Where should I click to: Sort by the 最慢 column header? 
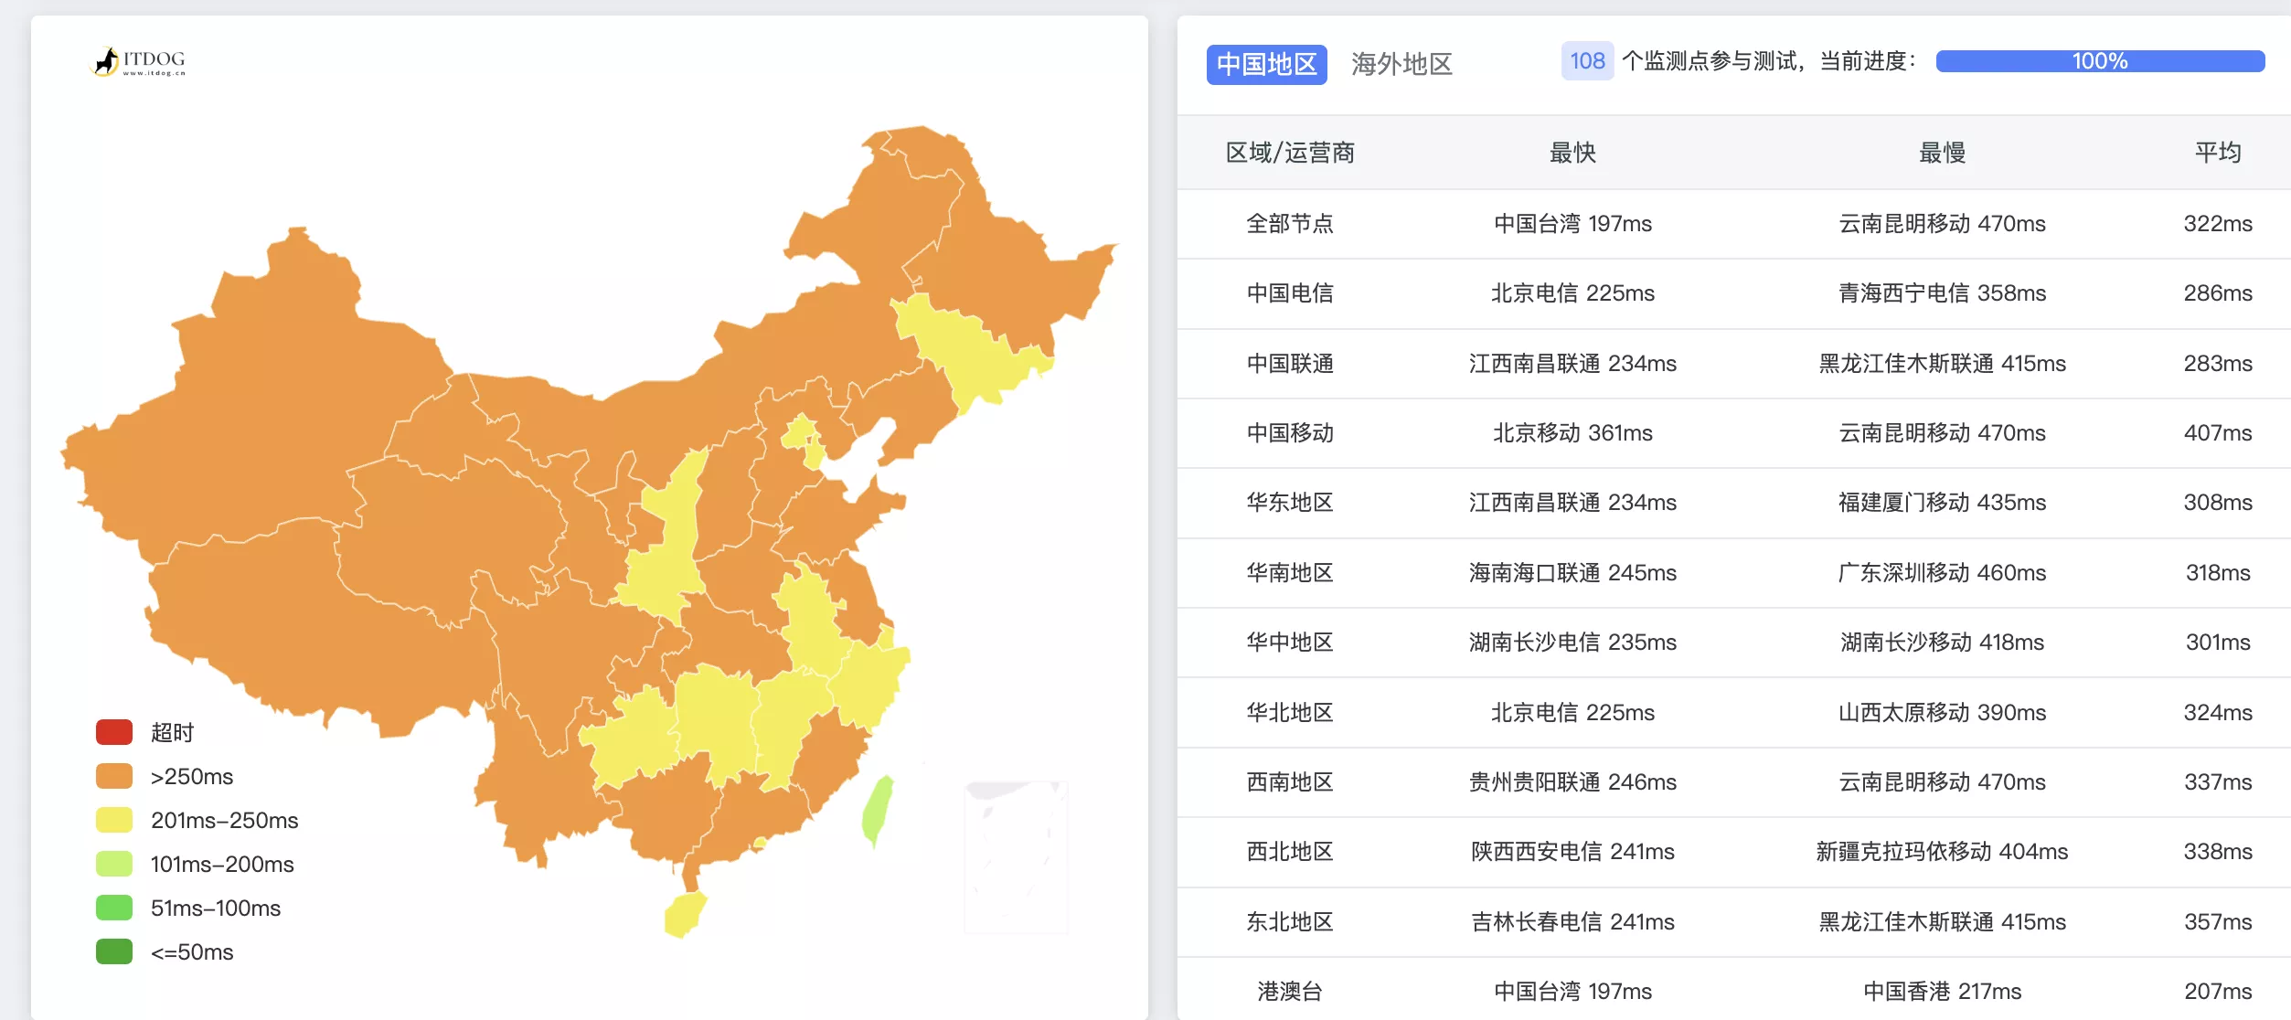pos(1942,153)
